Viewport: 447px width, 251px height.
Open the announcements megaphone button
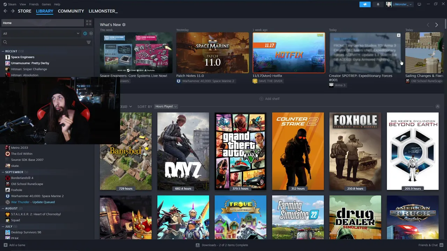coord(365,4)
